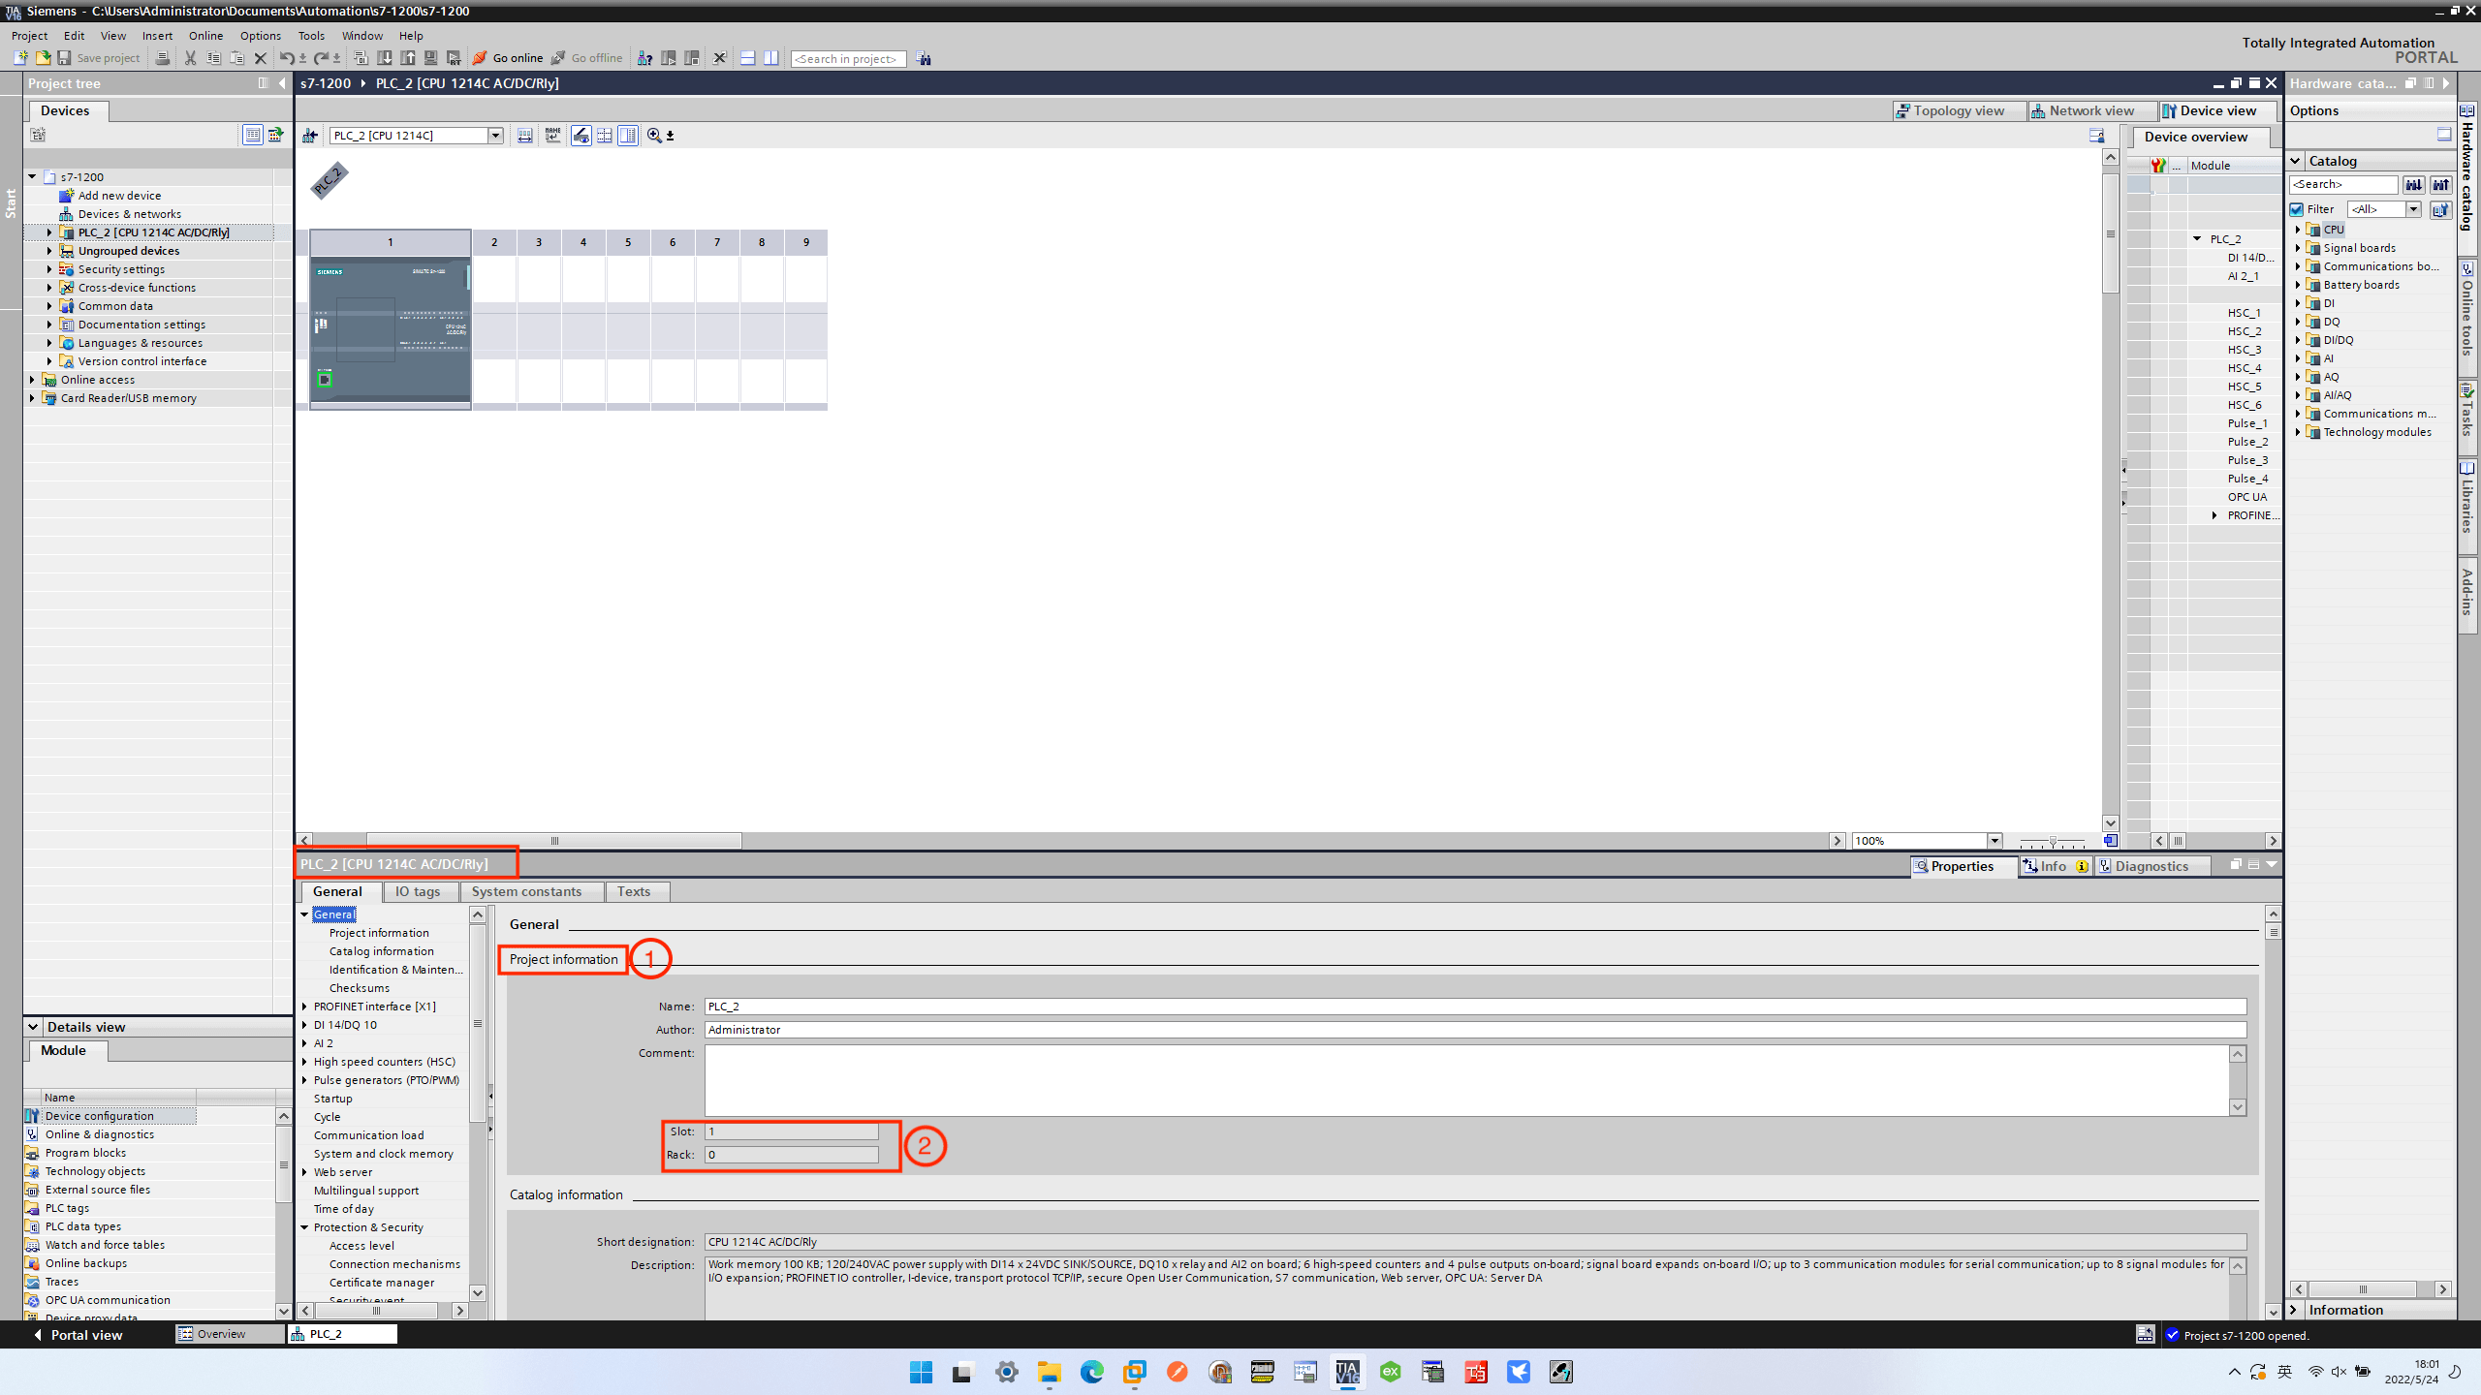Click the Go online button
Image resolution: width=2481 pixels, height=1395 pixels.
coord(509,58)
